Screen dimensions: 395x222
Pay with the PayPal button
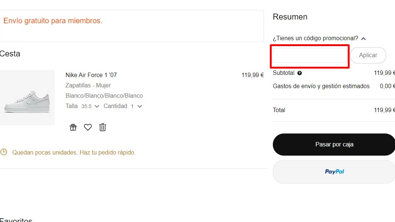tap(334, 171)
